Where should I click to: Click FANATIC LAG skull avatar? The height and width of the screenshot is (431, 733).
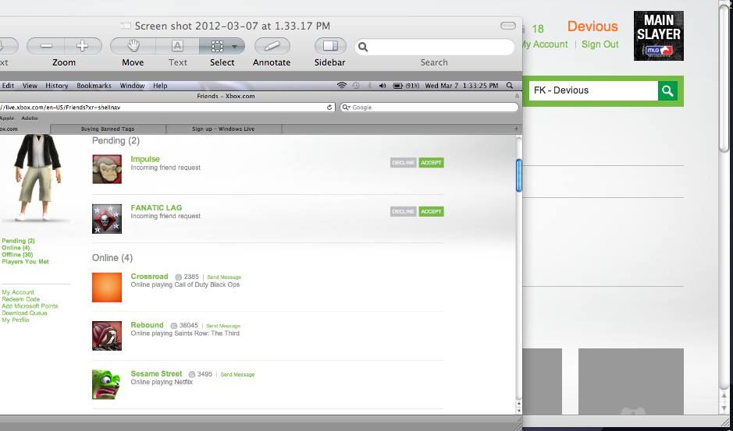107,218
